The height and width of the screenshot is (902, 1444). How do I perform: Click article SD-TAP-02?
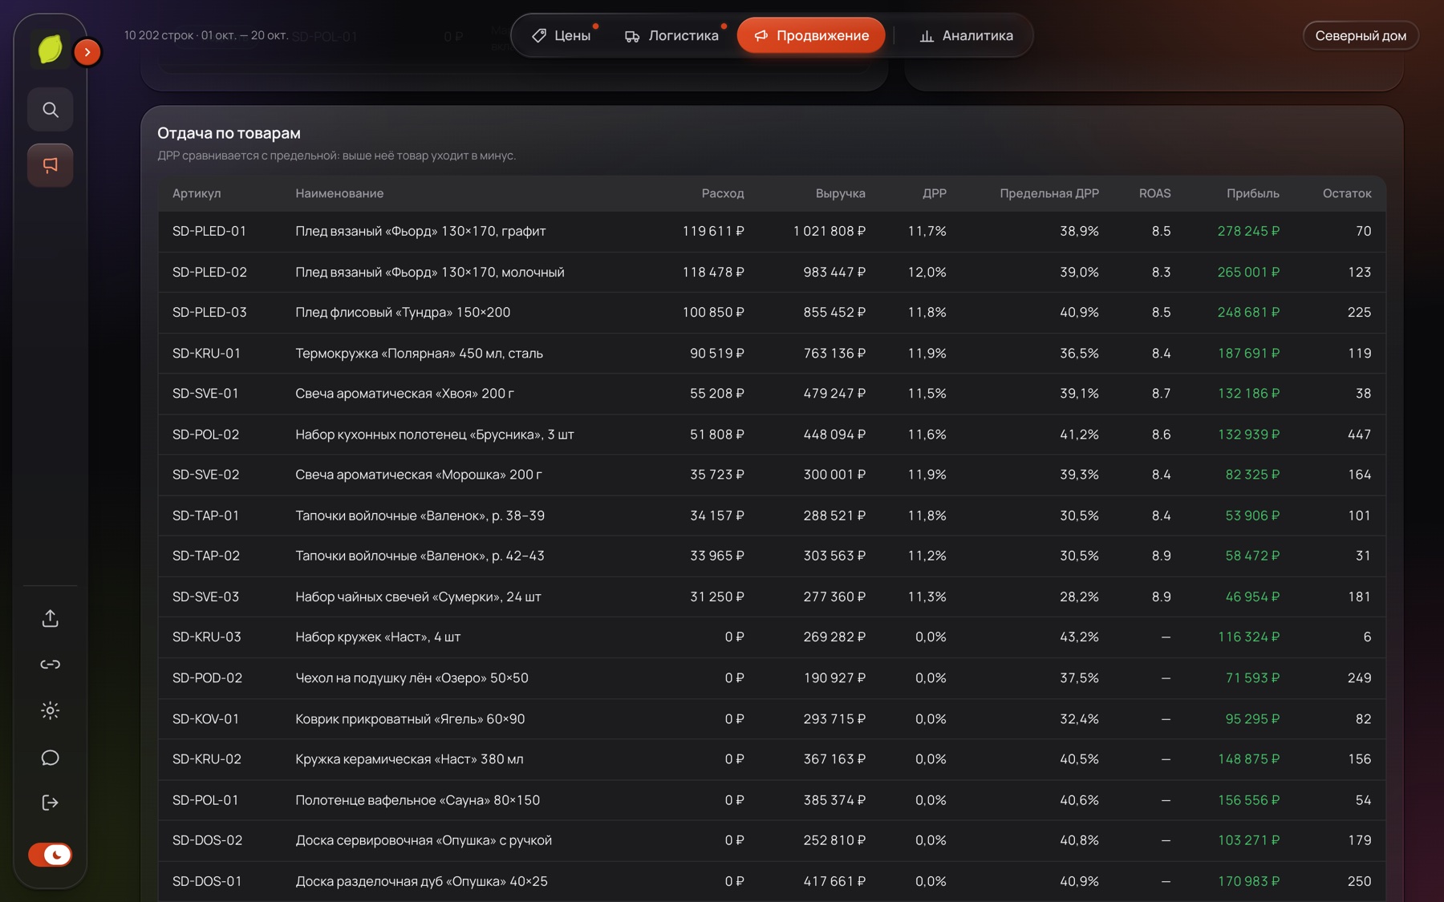tap(206, 556)
